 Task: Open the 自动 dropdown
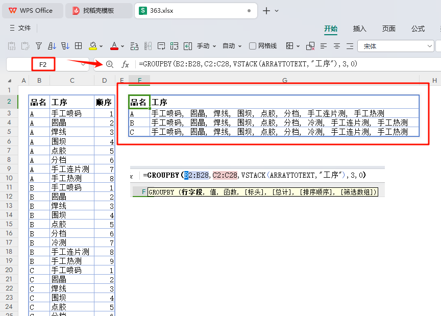click(232, 46)
